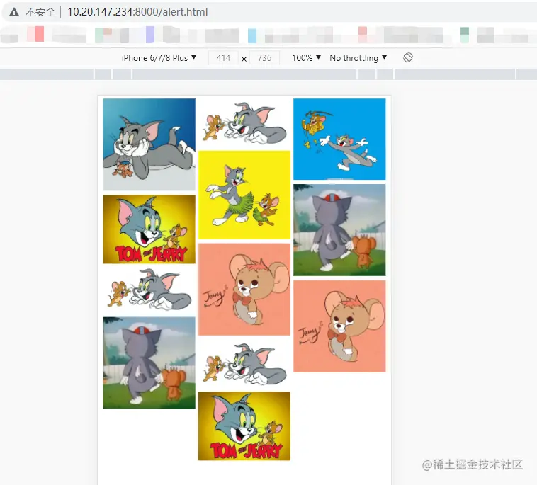Select yellow hula-skirt Tom and Jerry image

pyautogui.click(x=244, y=195)
